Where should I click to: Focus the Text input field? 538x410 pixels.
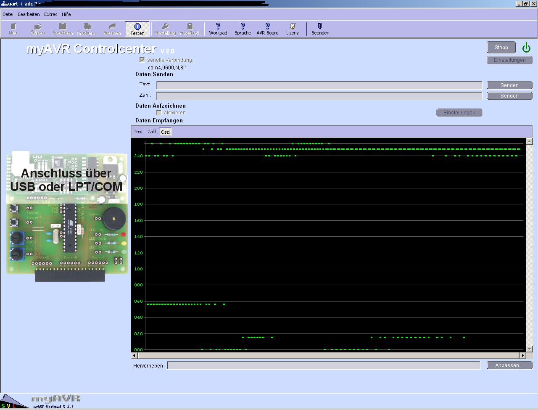[319, 85]
